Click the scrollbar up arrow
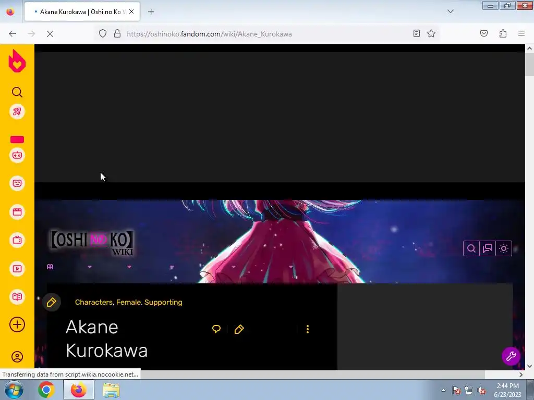Image resolution: width=534 pixels, height=400 pixels. 529,48
